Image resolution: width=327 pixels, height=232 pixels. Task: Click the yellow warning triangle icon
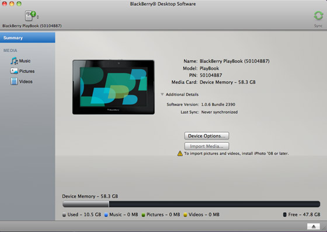click(180, 153)
